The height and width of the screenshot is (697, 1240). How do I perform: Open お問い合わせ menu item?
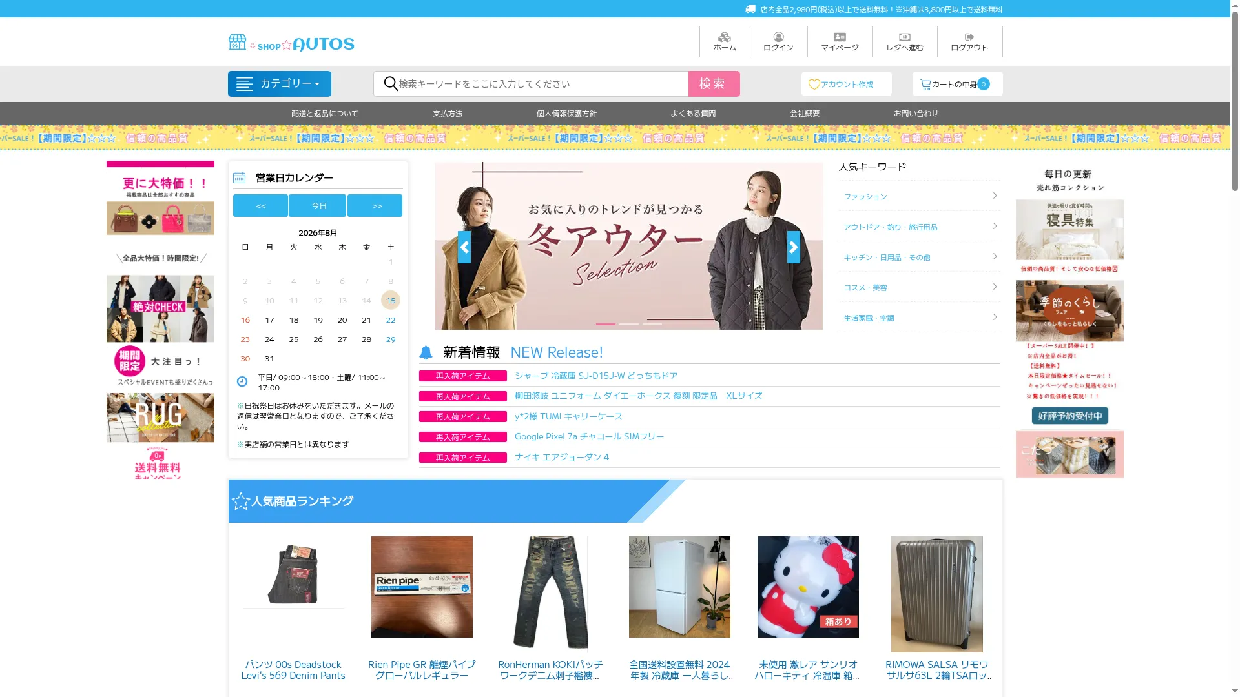point(916,114)
